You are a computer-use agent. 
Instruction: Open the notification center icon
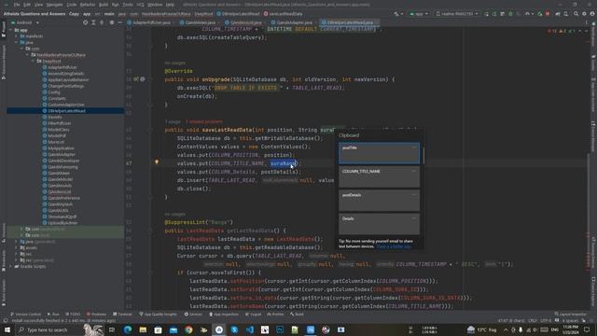point(587,329)
